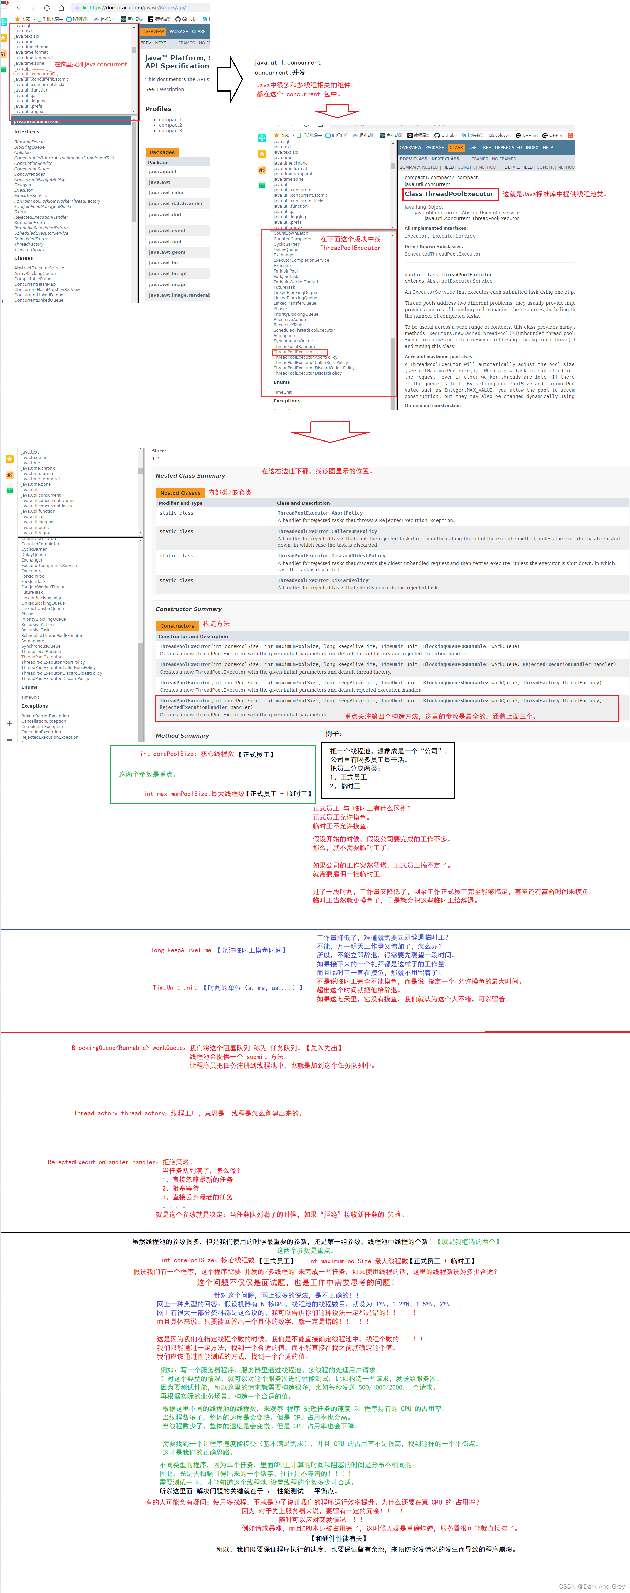This screenshot has height=1593, width=630.
Task: Click the TREE tab in the class page nav bar
Action: click(x=485, y=147)
